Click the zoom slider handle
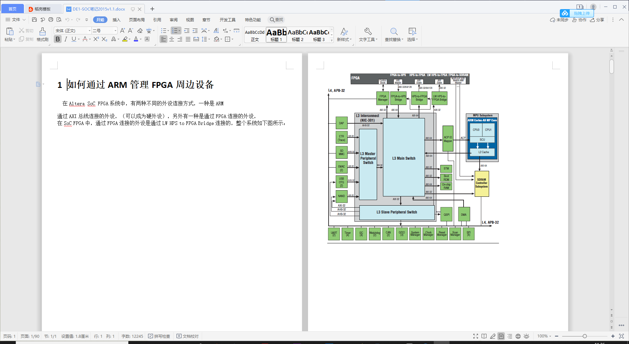Viewport: 629px width, 344px height. (584, 336)
